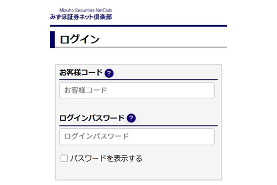Click the question mark after ログインパスワード
Image resolution: width=277 pixels, height=185 pixels.
point(131,118)
